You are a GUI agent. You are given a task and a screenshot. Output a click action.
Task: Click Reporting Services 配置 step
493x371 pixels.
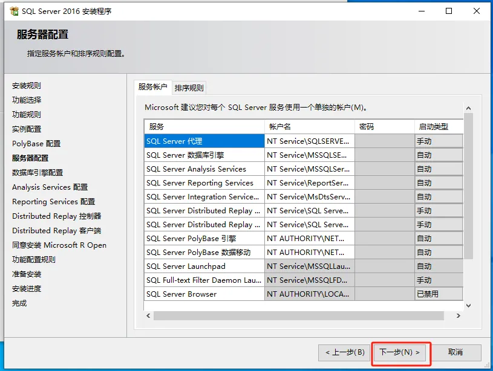[53, 201]
